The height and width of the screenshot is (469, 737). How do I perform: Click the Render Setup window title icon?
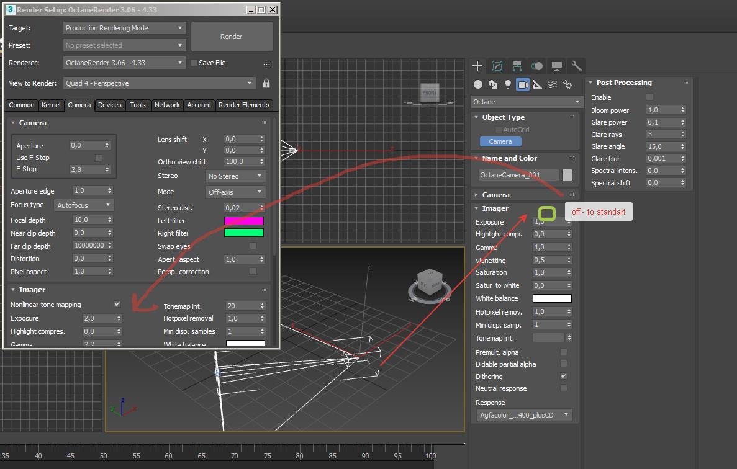pyautogui.click(x=11, y=9)
